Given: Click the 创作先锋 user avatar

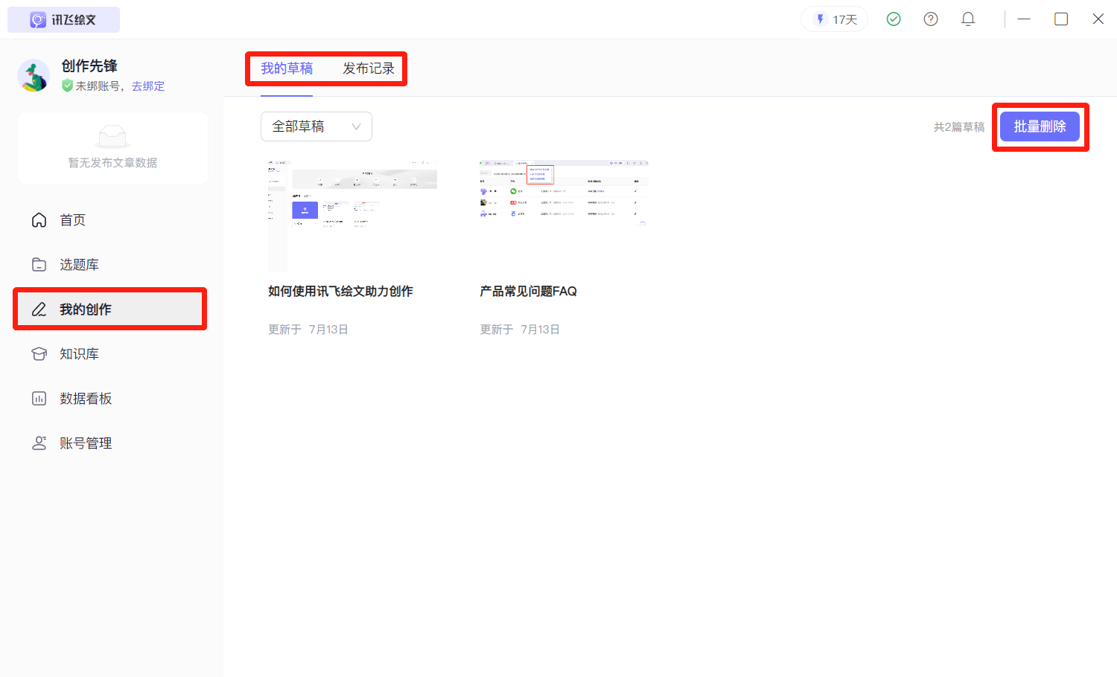Looking at the screenshot, I should (34, 76).
